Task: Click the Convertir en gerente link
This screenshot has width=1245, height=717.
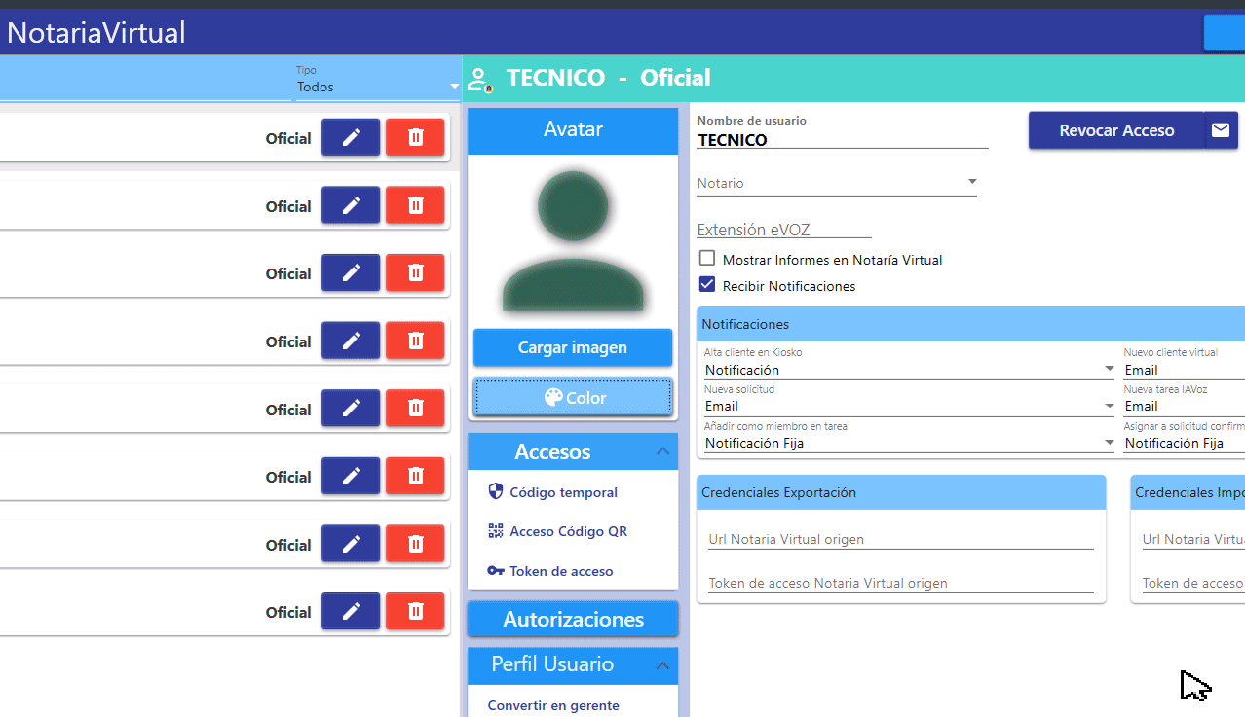Action: tap(553, 705)
